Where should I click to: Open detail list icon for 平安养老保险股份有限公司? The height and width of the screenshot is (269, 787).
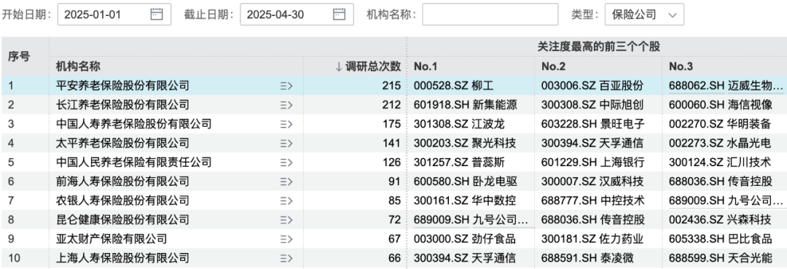286,86
